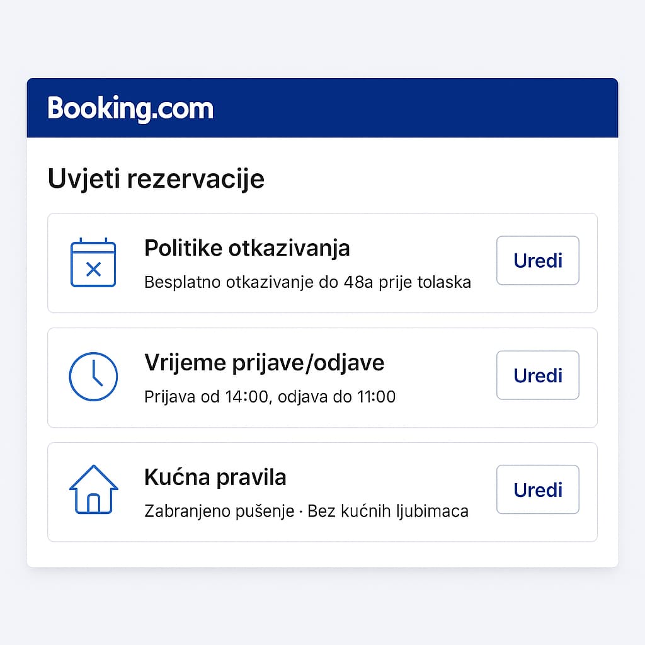The height and width of the screenshot is (645, 645).
Task: Select the clock icon for check-in times
Action: tap(93, 376)
